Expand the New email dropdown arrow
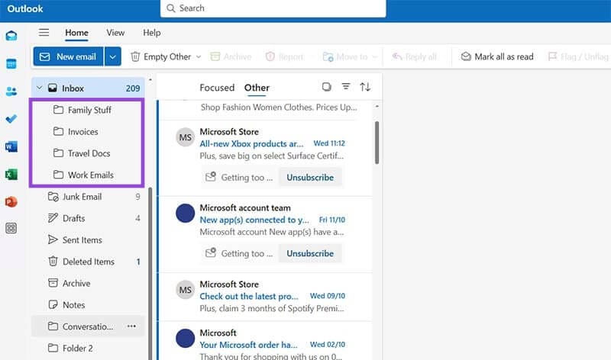The image size is (611, 360). coord(112,56)
